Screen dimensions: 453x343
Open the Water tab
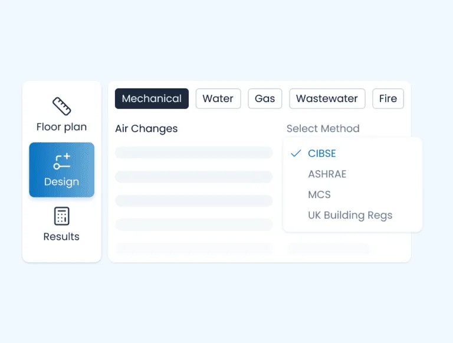pos(218,98)
